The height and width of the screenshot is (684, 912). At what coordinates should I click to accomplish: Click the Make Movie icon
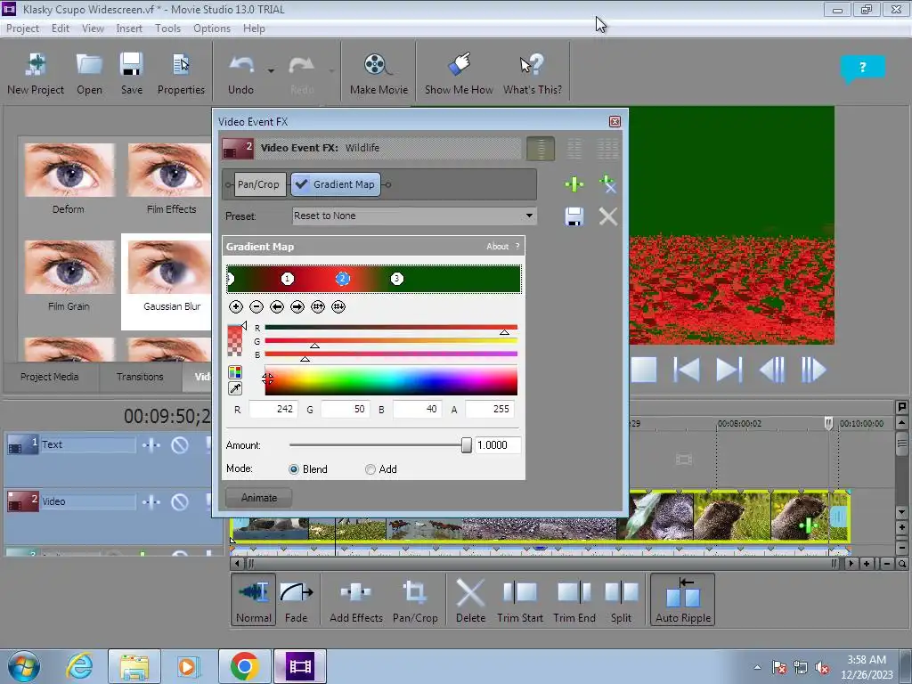(x=379, y=73)
